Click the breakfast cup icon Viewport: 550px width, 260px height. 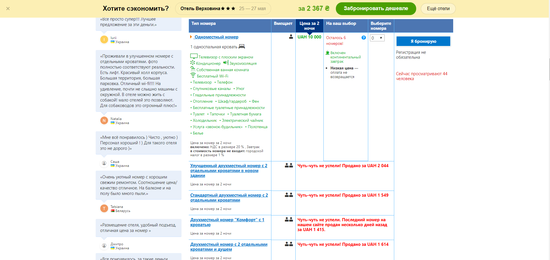[327, 53]
